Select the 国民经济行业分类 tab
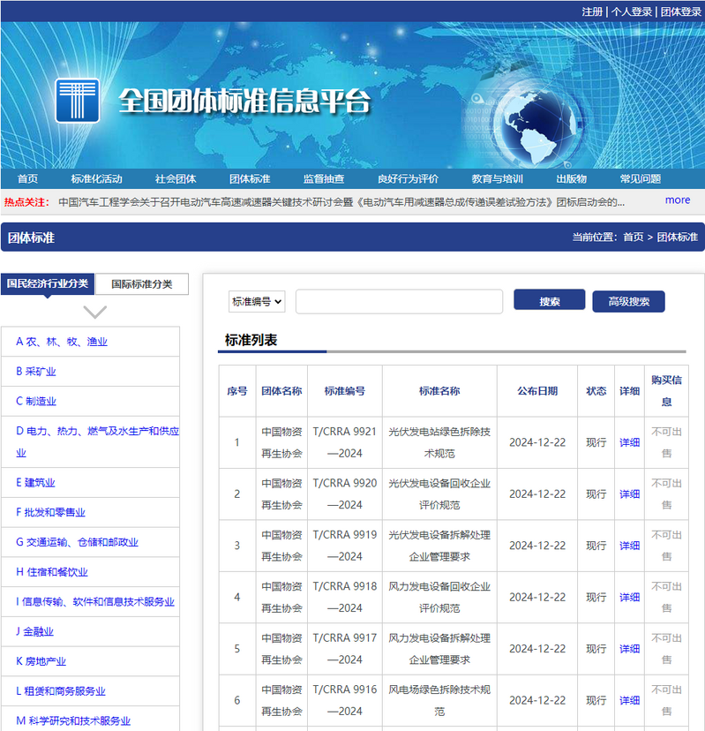The height and width of the screenshot is (731, 705). [x=48, y=284]
